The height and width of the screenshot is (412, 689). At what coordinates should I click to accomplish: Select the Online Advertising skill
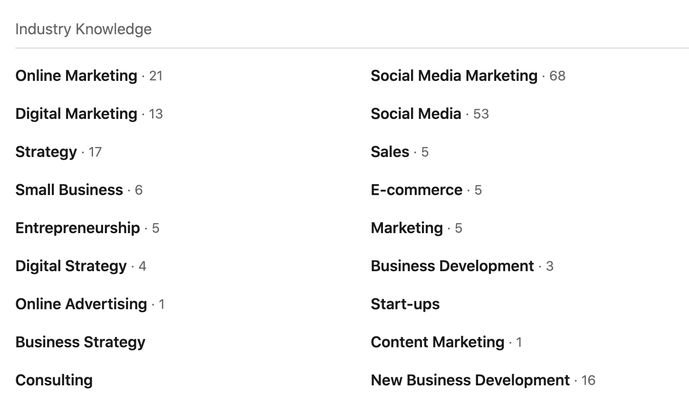click(81, 304)
